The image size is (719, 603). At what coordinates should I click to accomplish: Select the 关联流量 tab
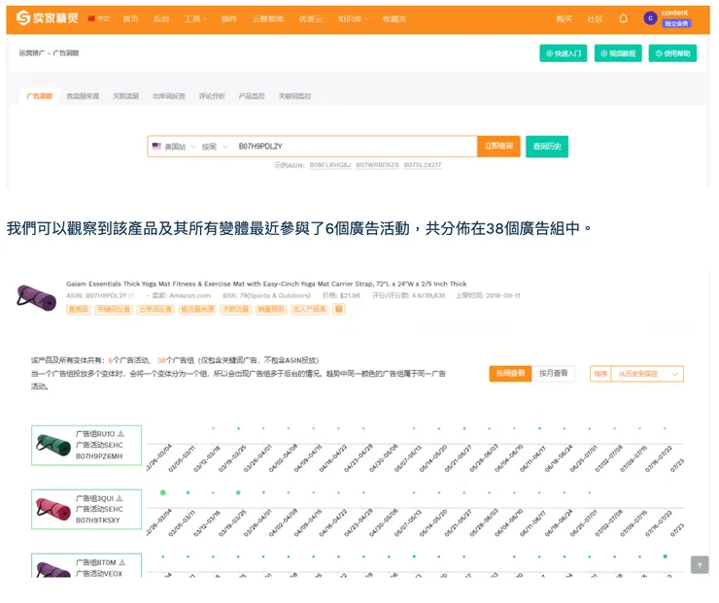click(125, 96)
